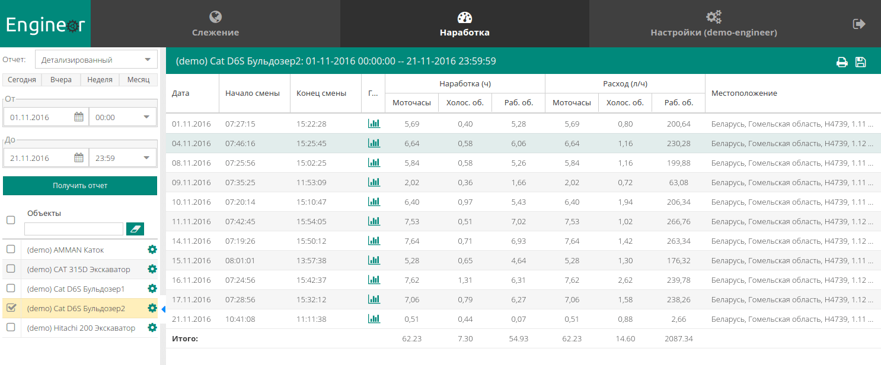Uncheck the Cat D6S Бульдозер2 checkbox
881x365 pixels.
(11, 308)
